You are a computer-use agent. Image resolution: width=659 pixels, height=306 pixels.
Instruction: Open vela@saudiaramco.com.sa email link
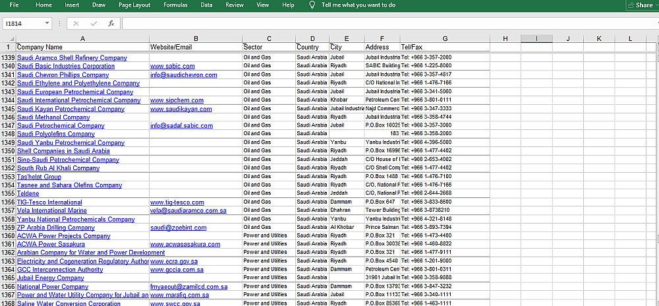point(188,210)
